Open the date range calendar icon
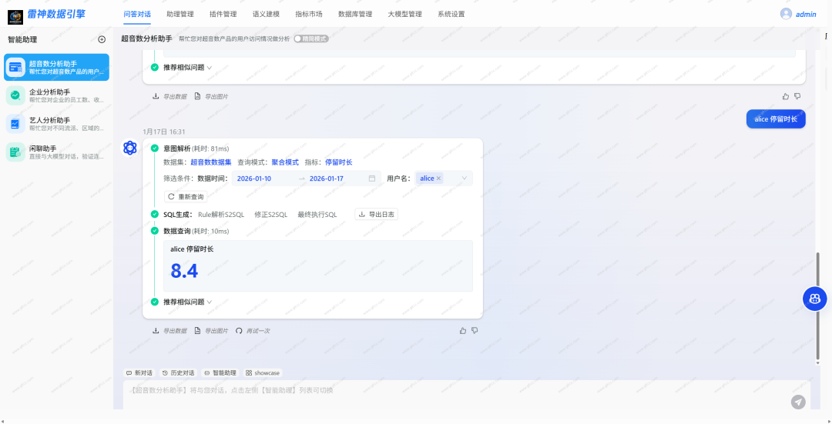832x424 pixels. 372,179
